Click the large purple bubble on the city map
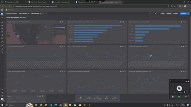191x107 pixels. pos(18,36)
